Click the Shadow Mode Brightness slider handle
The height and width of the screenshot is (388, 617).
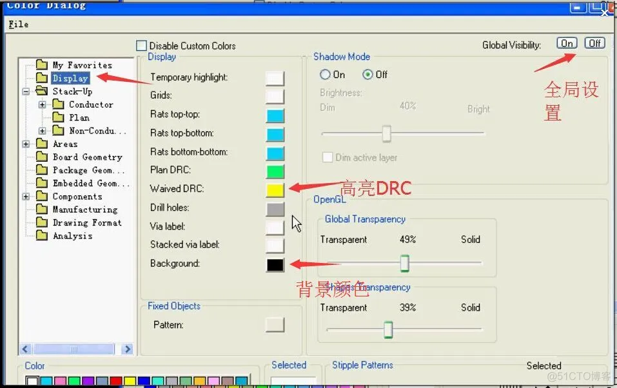[386, 134]
